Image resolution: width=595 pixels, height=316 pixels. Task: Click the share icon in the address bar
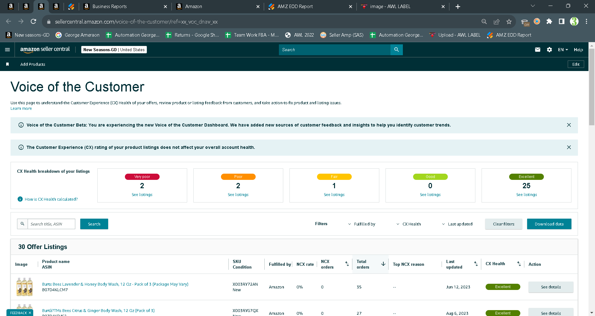[496, 21]
